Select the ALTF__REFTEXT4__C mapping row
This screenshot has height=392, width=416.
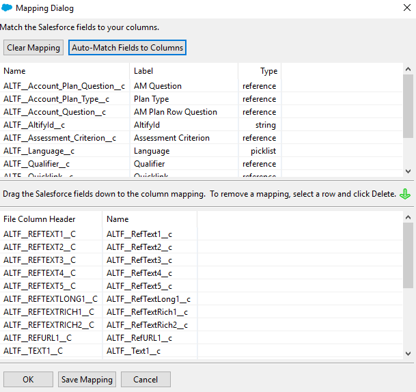201,273
